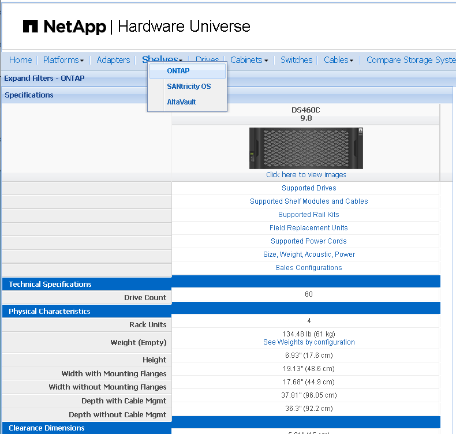
Task: Click See Weights by configuration link
Action: [x=309, y=342]
